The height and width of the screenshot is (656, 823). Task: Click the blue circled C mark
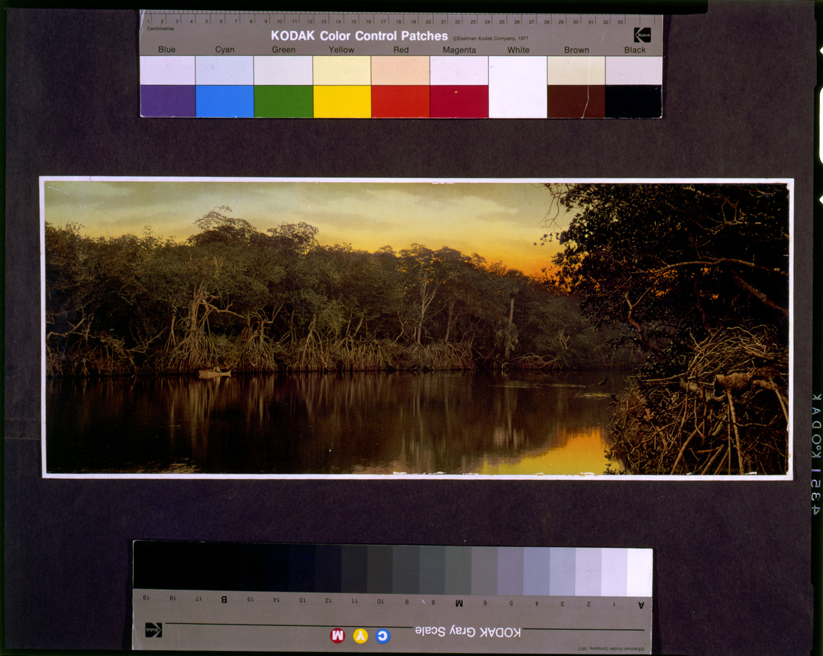tap(382, 635)
